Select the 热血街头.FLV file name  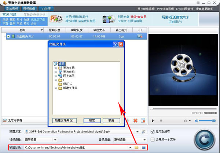[25, 36]
